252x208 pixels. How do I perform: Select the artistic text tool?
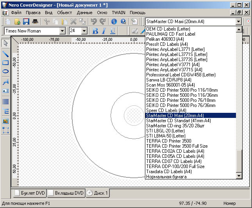click(x=5, y=82)
